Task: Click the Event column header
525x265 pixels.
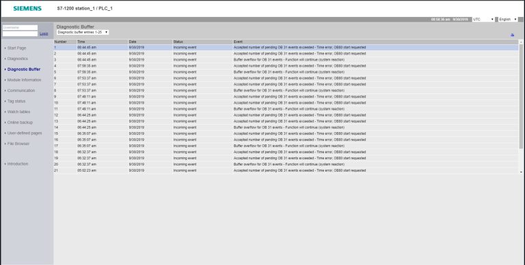Action: [x=376, y=42]
